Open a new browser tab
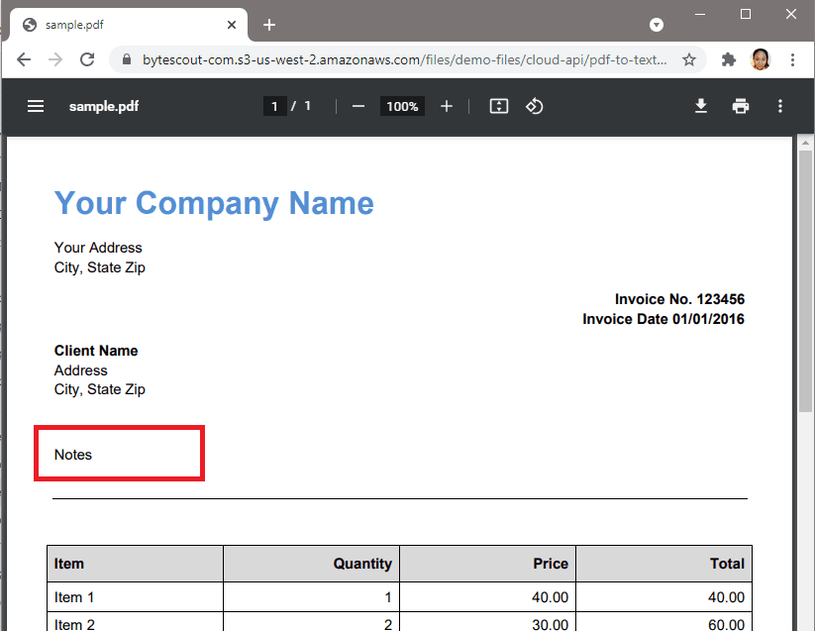 click(268, 25)
